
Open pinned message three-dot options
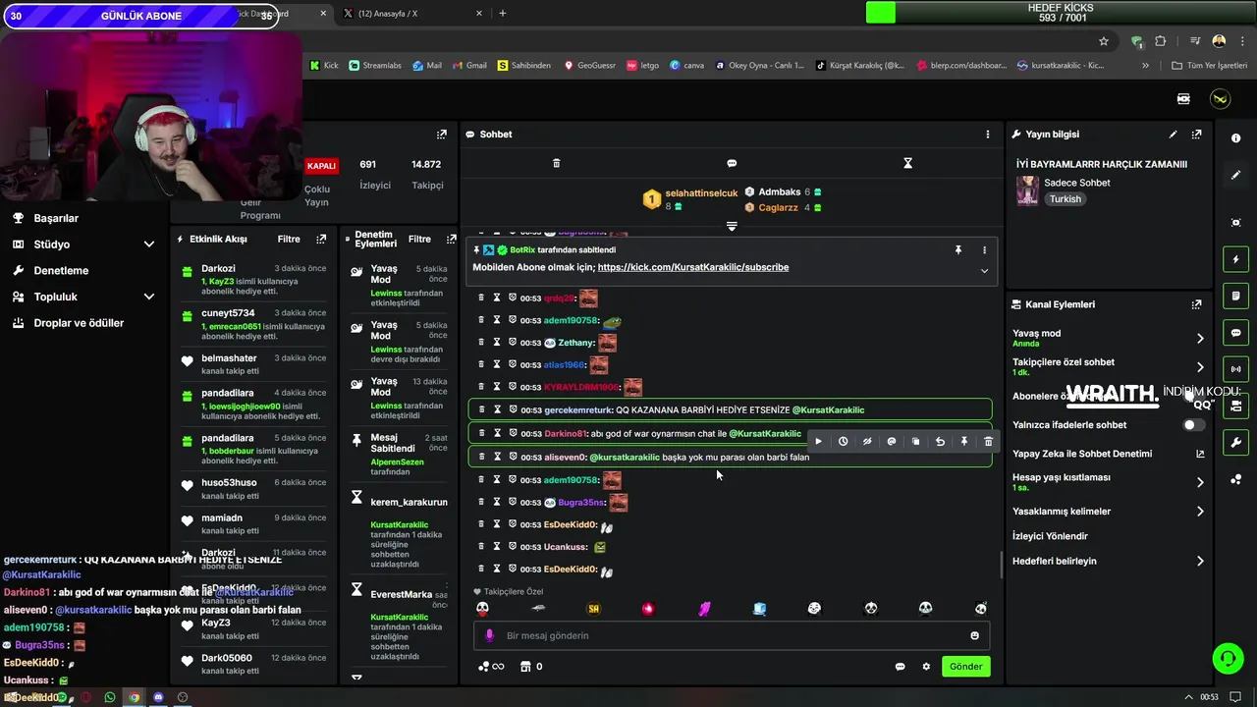[x=984, y=250]
